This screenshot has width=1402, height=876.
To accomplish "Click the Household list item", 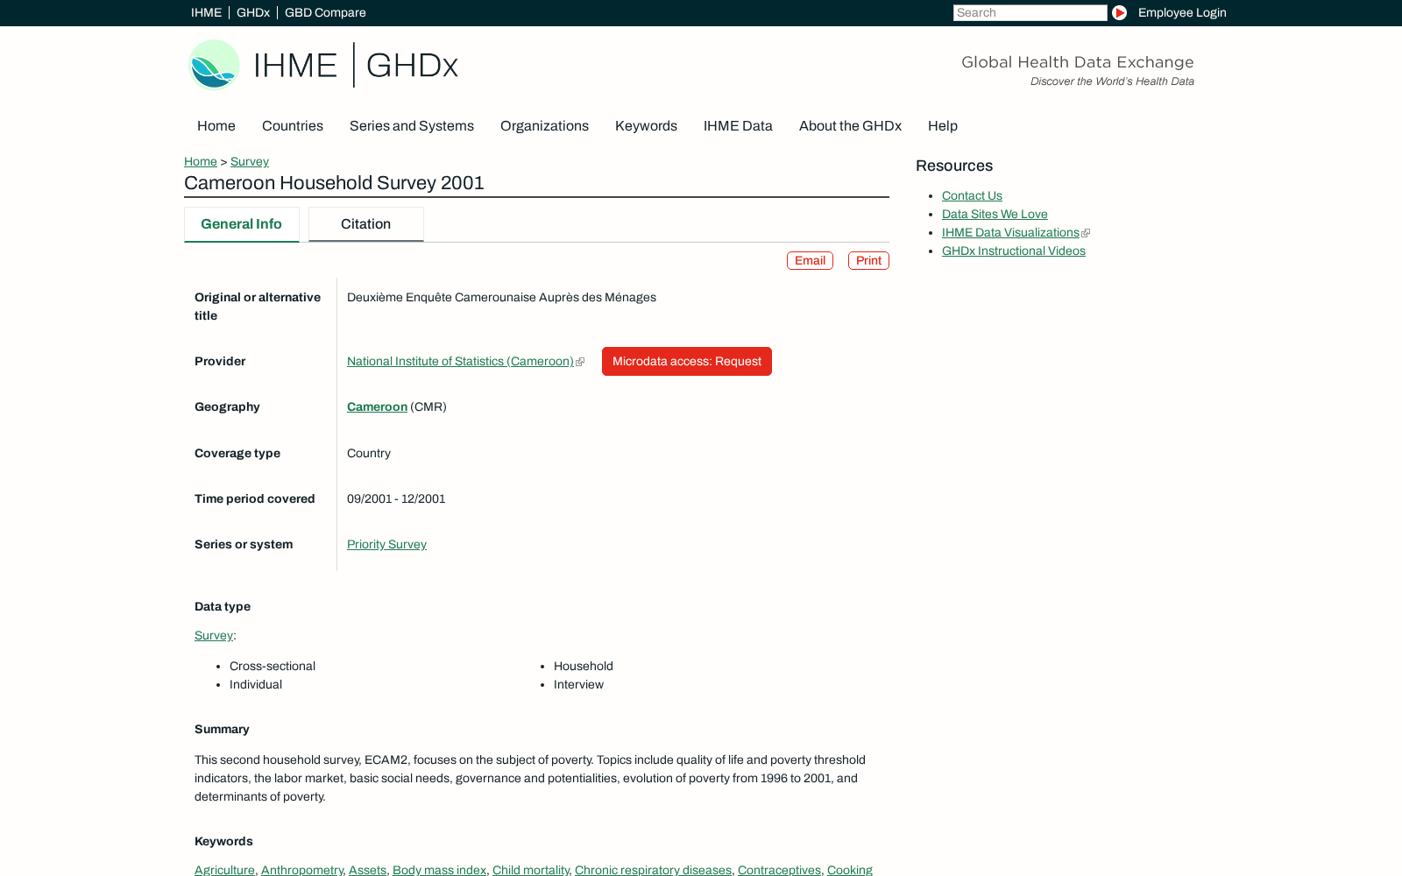I will pos(584,666).
